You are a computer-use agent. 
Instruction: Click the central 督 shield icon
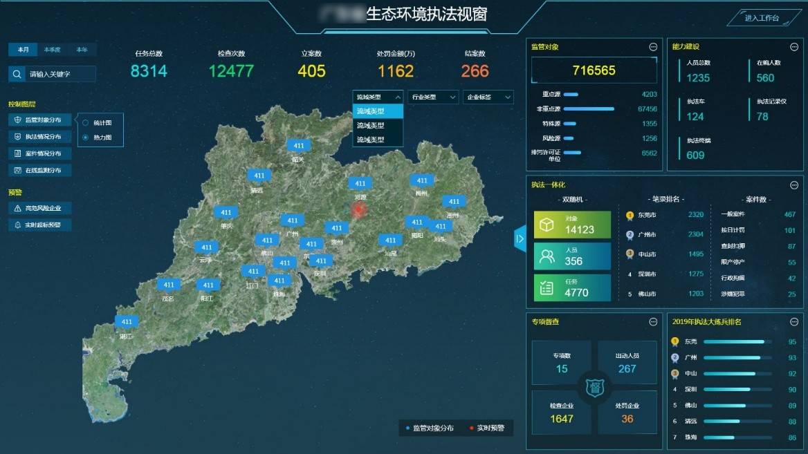(x=595, y=388)
